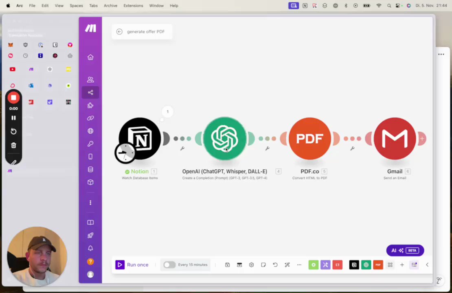This screenshot has width=452, height=293.
Task: Add another module after Gmail
Action: [x=422, y=139]
